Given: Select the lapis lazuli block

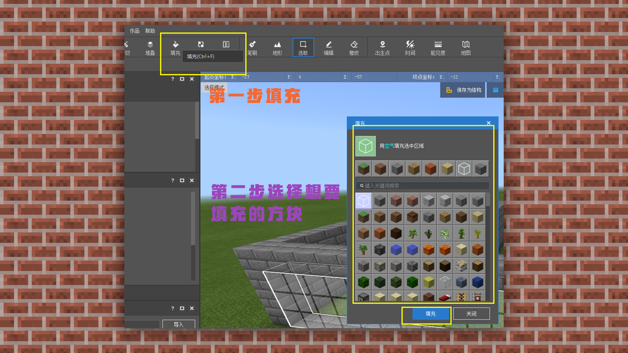Looking at the screenshot, I should pyautogui.click(x=478, y=282).
